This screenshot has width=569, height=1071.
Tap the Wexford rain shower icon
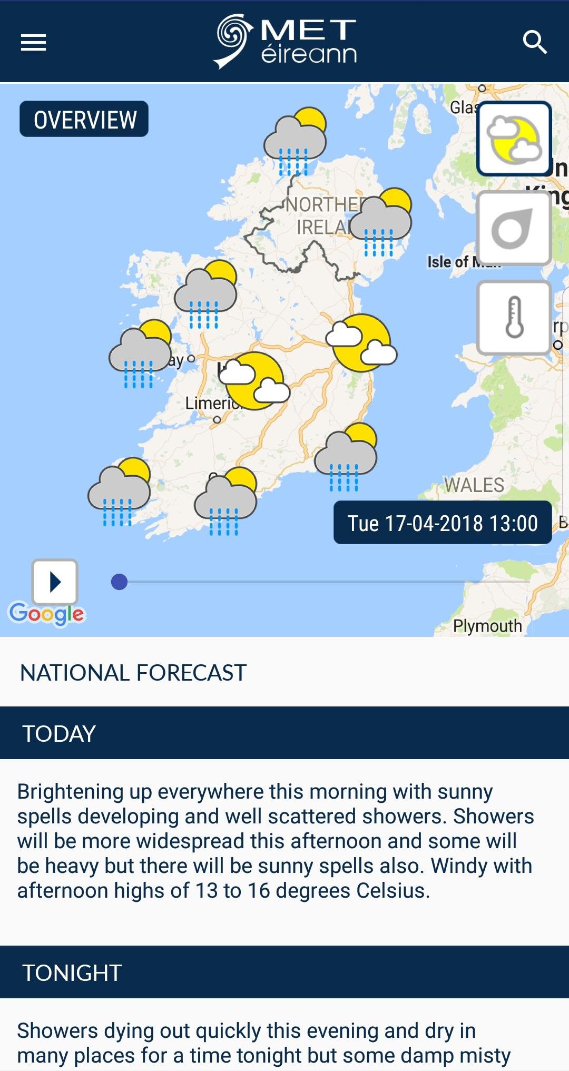pyautogui.click(x=346, y=457)
